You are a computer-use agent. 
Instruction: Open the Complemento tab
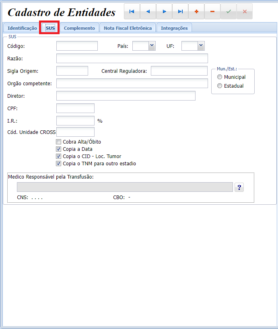[79, 28]
